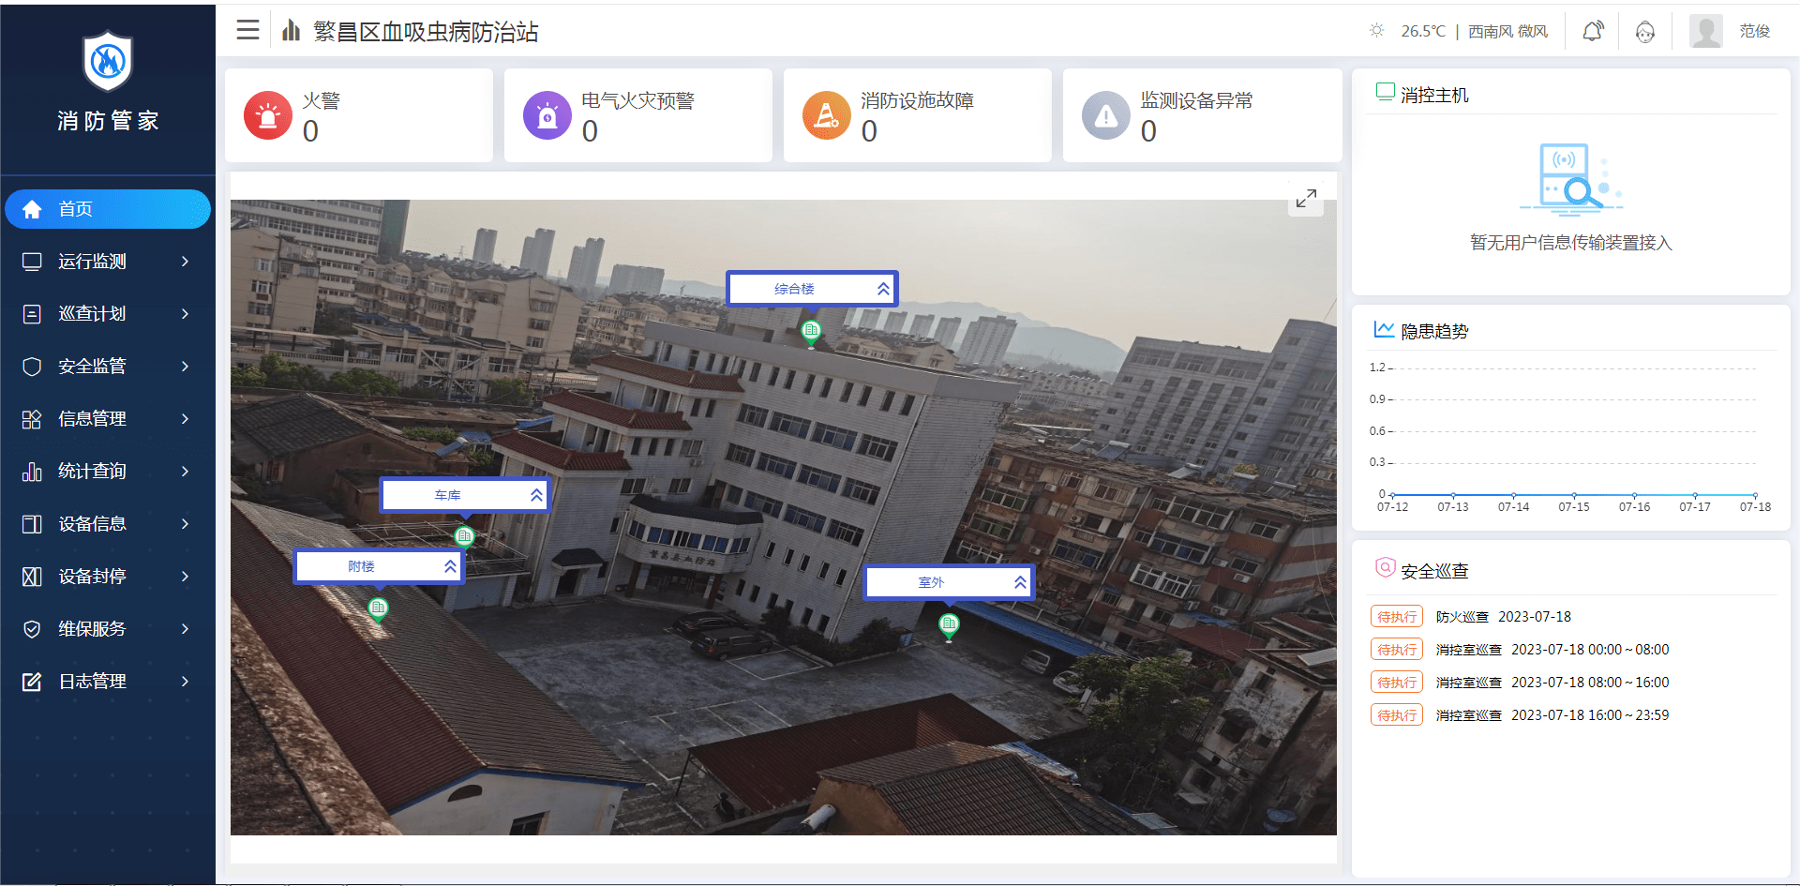
Task: Open the 日志管理 menu item
Action: click(x=108, y=682)
